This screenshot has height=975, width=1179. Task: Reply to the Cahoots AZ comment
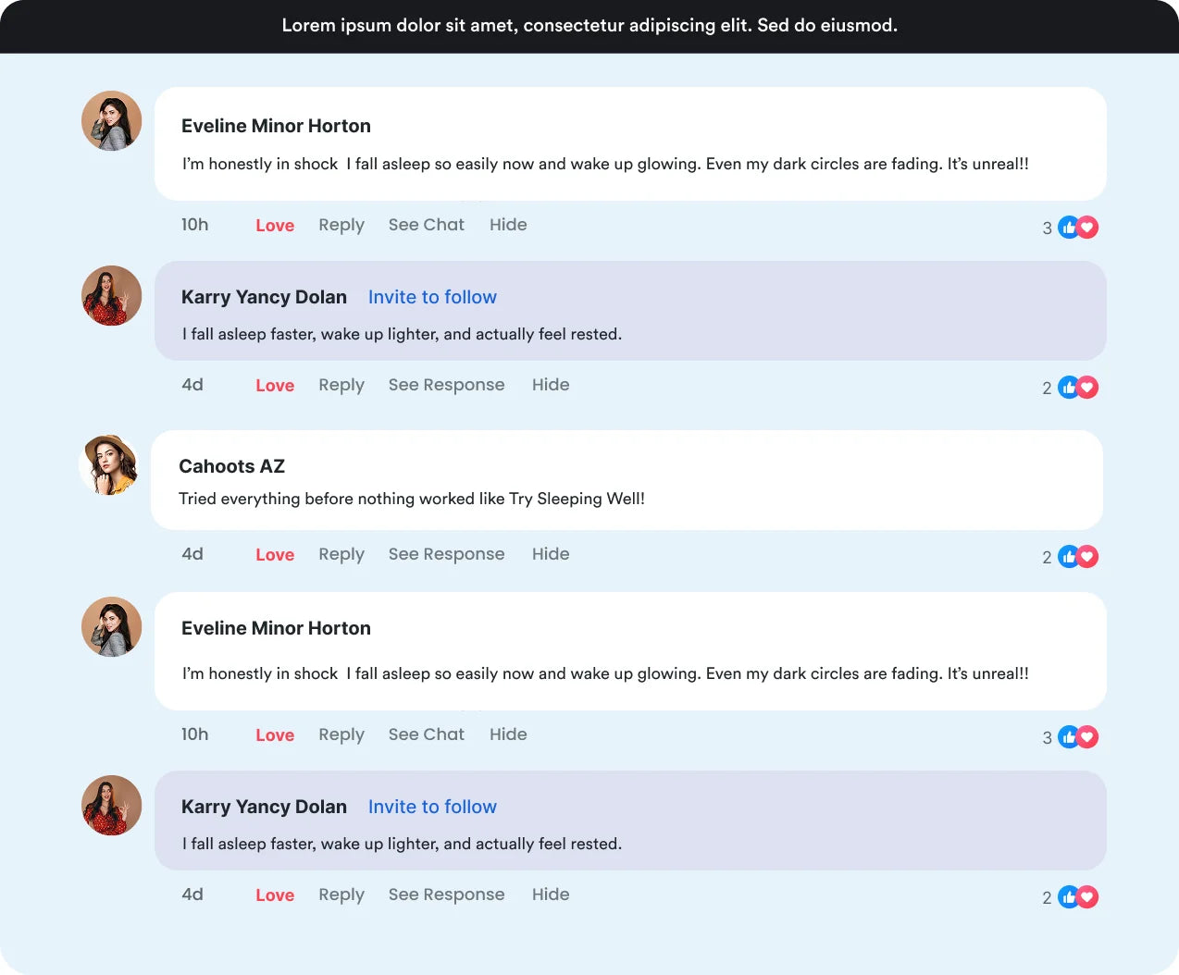click(341, 554)
